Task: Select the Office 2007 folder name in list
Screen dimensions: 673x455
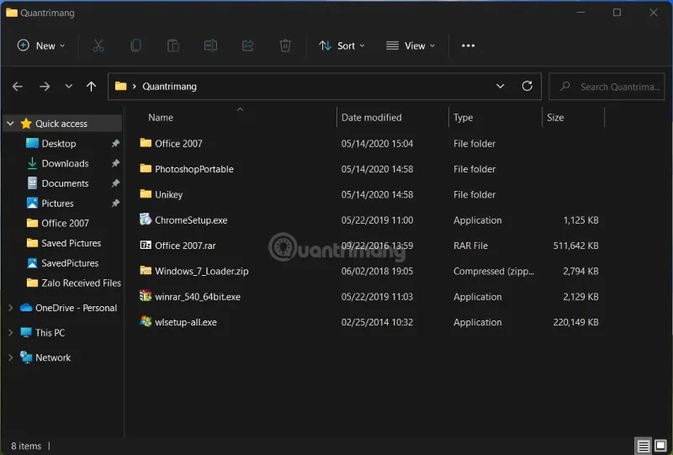Action: click(x=178, y=143)
